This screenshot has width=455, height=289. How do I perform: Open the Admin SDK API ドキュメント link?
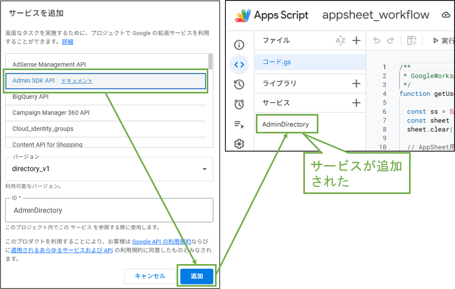tap(77, 81)
